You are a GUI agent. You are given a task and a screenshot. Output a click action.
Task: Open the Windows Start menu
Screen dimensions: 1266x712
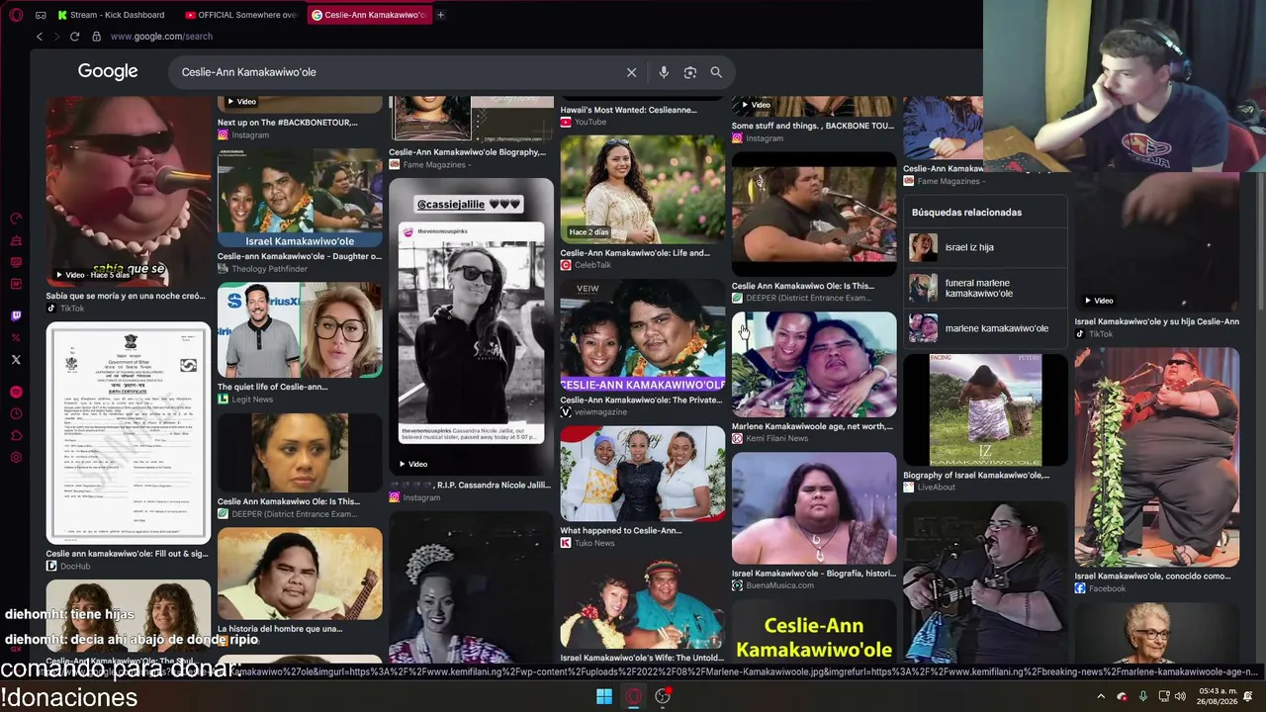[x=603, y=696]
